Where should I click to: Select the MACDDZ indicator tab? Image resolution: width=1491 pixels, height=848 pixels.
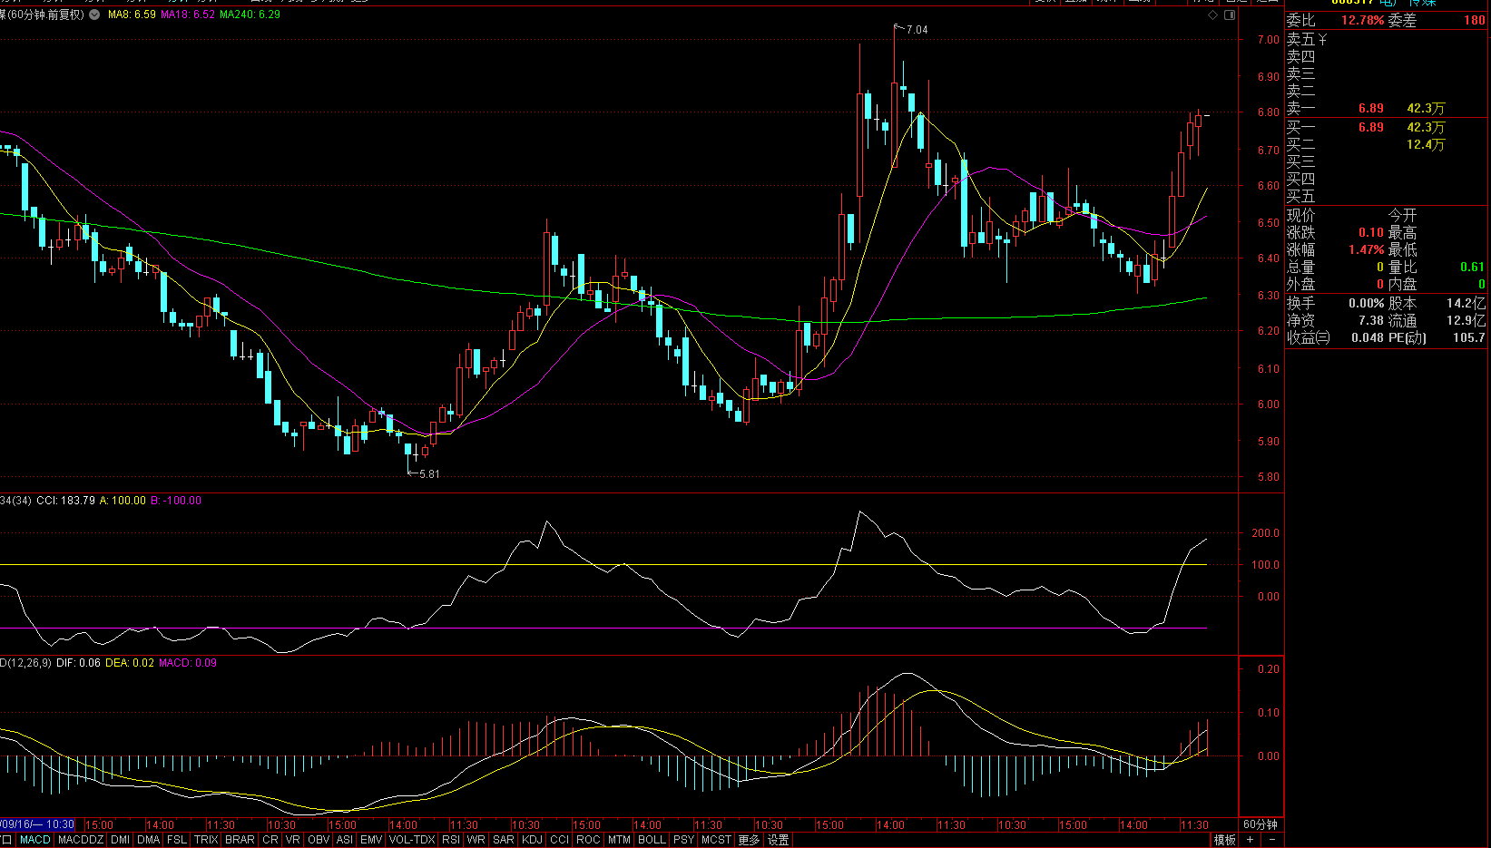point(81,840)
